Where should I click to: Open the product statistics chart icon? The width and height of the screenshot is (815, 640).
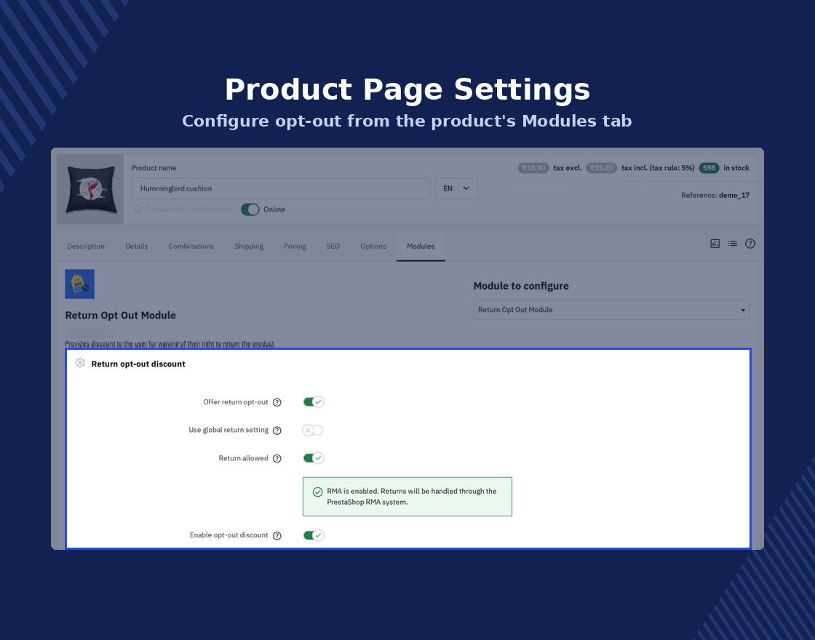point(715,244)
